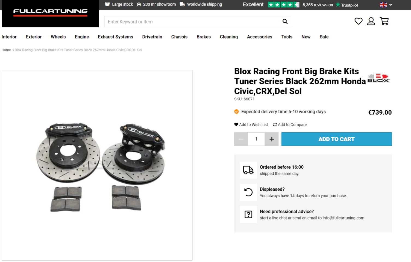The width and height of the screenshot is (411, 262).
Task: Click the delivery truck icon
Action: pos(248,170)
